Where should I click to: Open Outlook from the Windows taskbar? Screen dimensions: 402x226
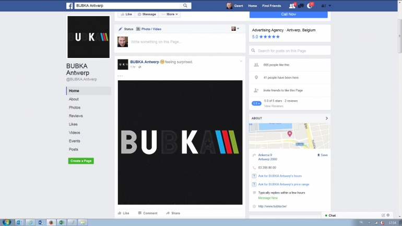tap(19, 222)
